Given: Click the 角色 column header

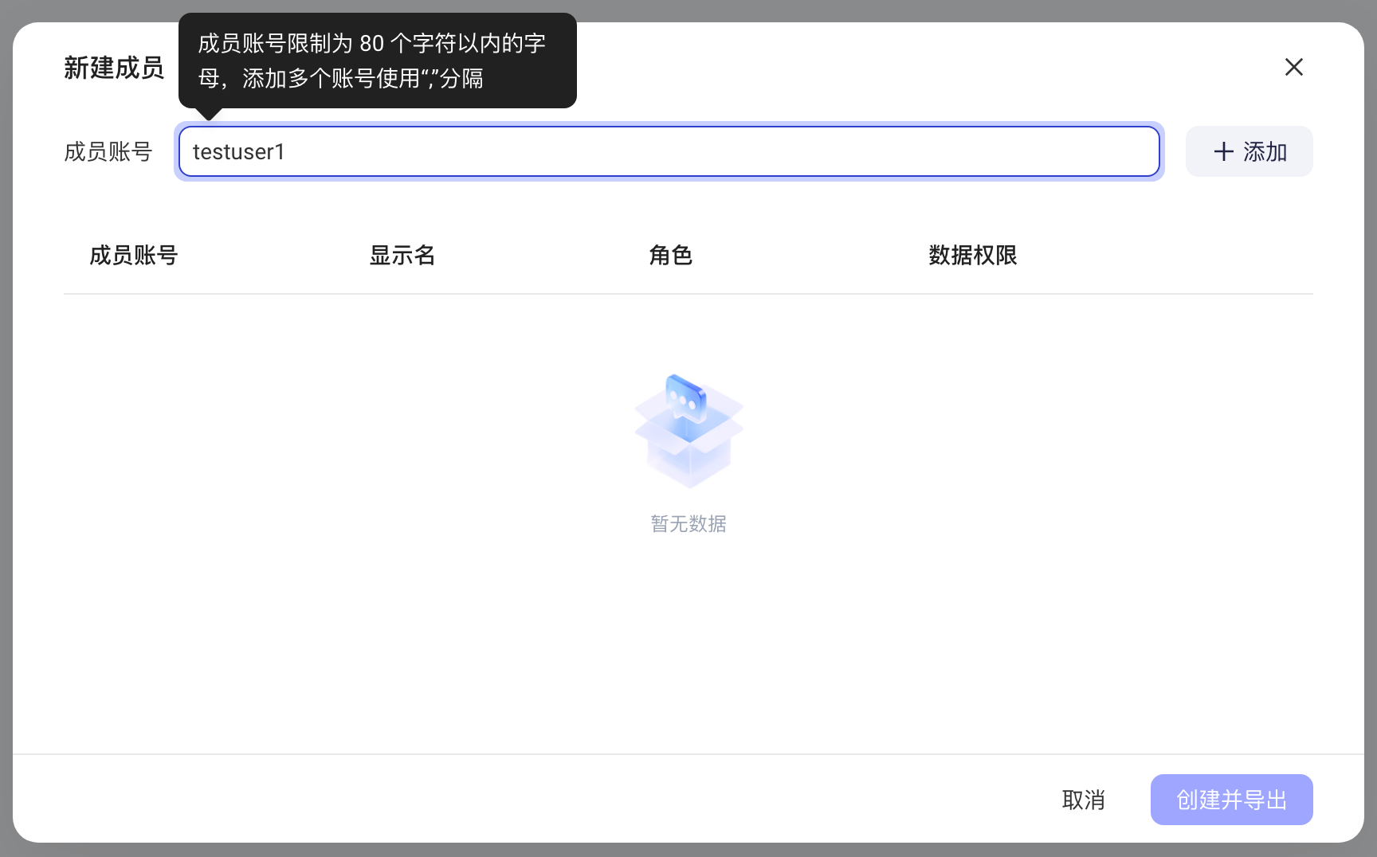Looking at the screenshot, I should point(671,255).
